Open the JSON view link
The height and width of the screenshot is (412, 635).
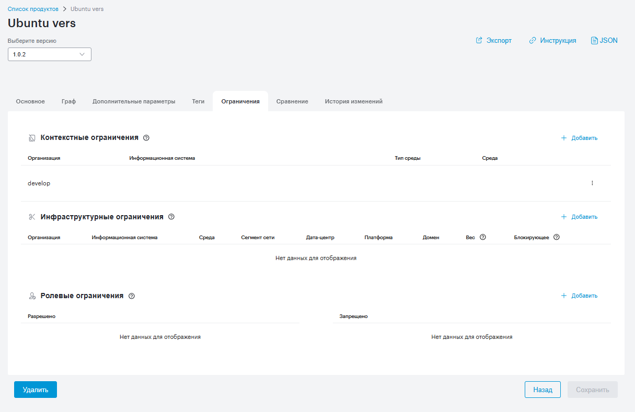click(x=604, y=40)
